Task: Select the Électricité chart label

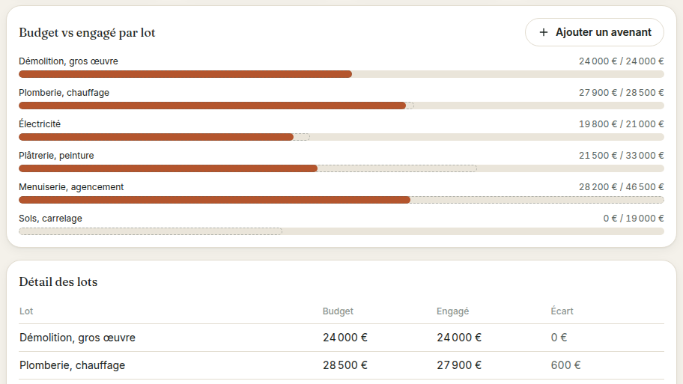Action: click(x=40, y=124)
